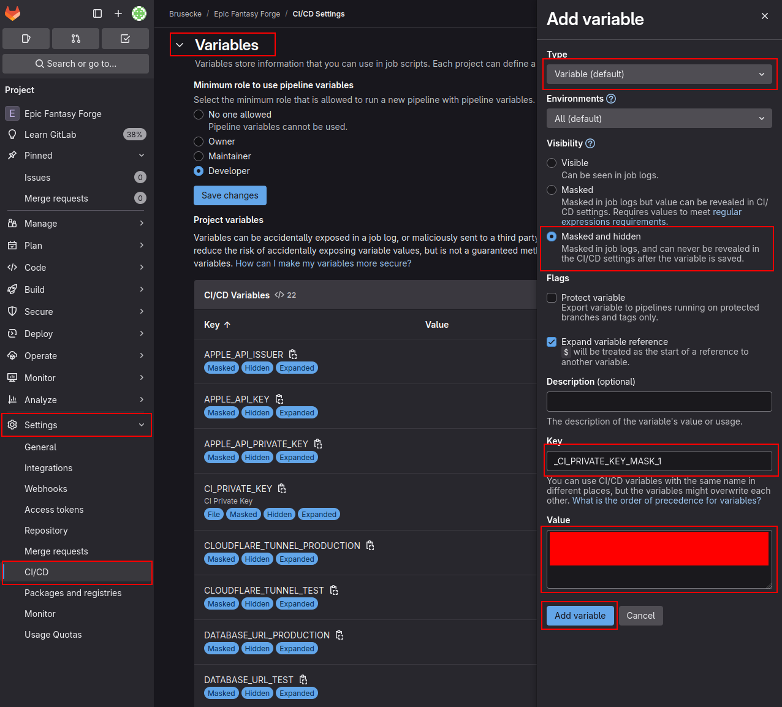Screen dimensions: 782x707
Task: Click the Add variable button
Action: point(580,616)
